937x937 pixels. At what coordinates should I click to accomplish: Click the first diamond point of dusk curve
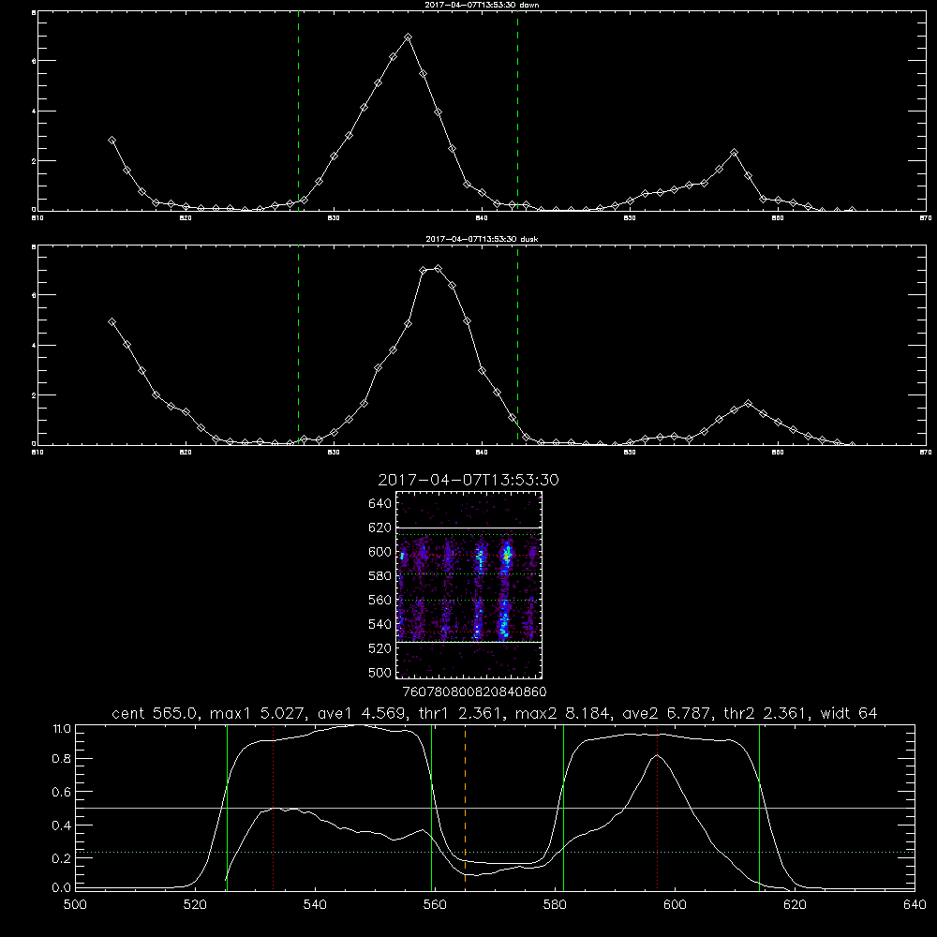tap(112, 321)
